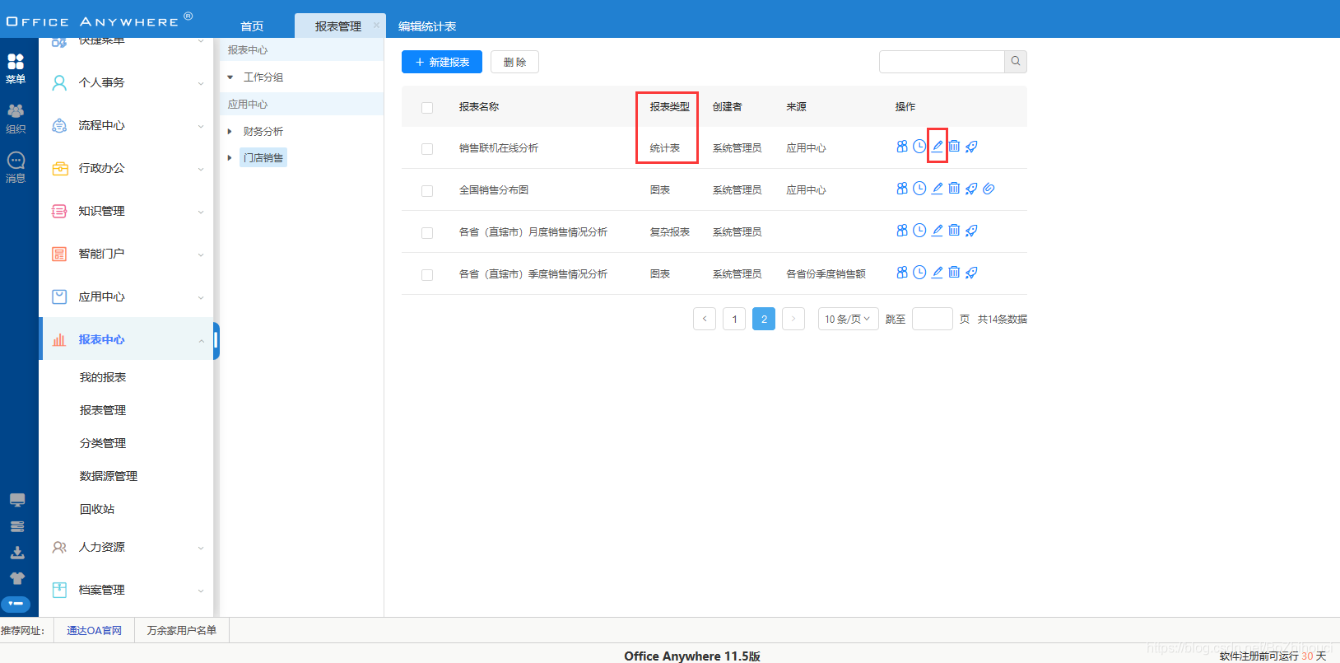1340x663 pixels.
Task: Expand the 知识管理 menu
Action: 126,211
